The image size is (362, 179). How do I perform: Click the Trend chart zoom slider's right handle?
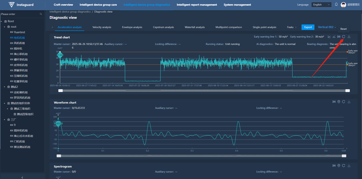(348, 91)
